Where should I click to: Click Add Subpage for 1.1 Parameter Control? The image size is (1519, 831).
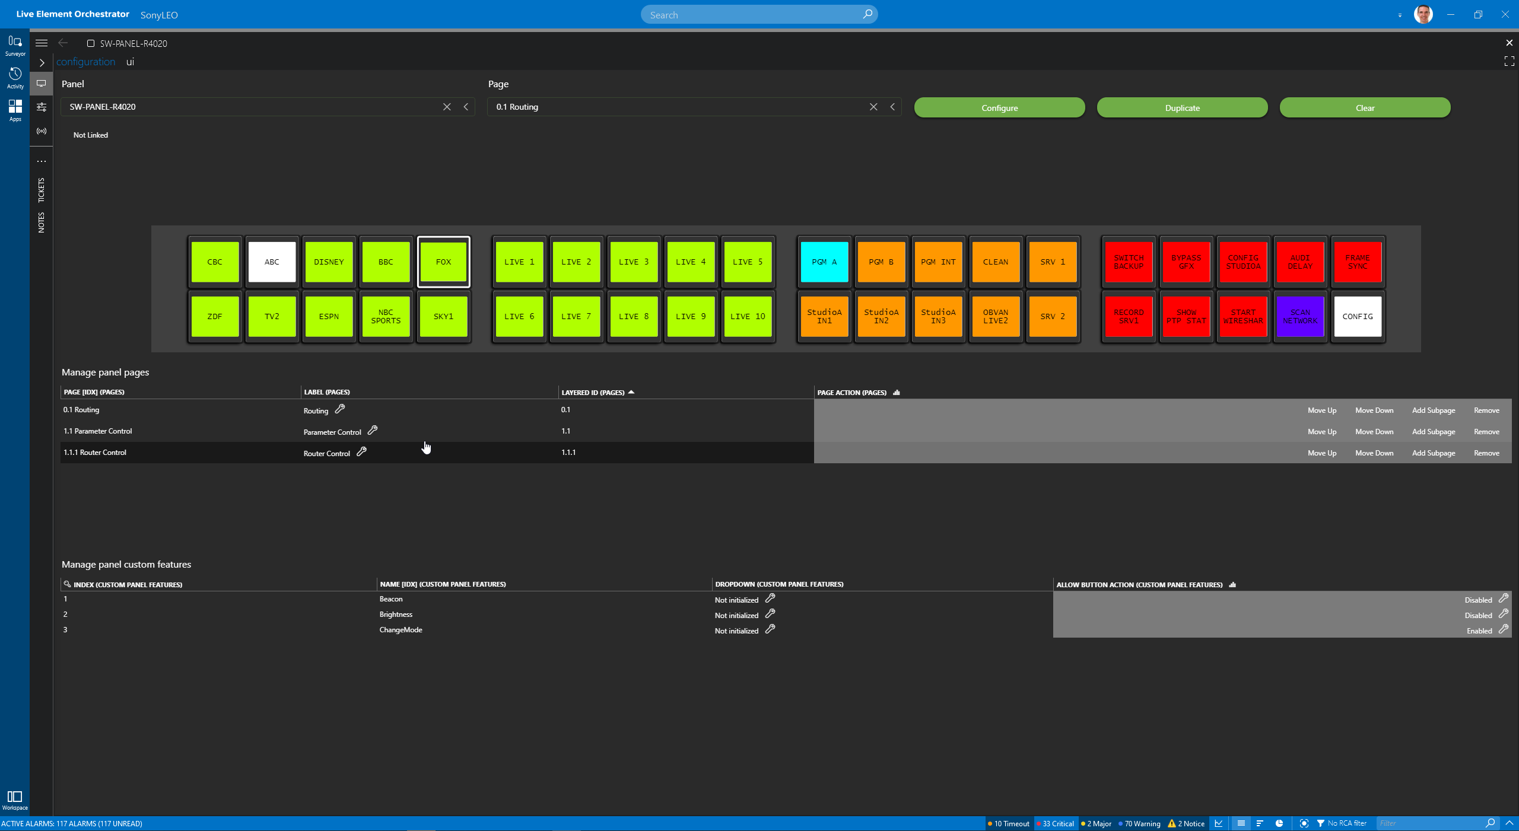(x=1434, y=432)
